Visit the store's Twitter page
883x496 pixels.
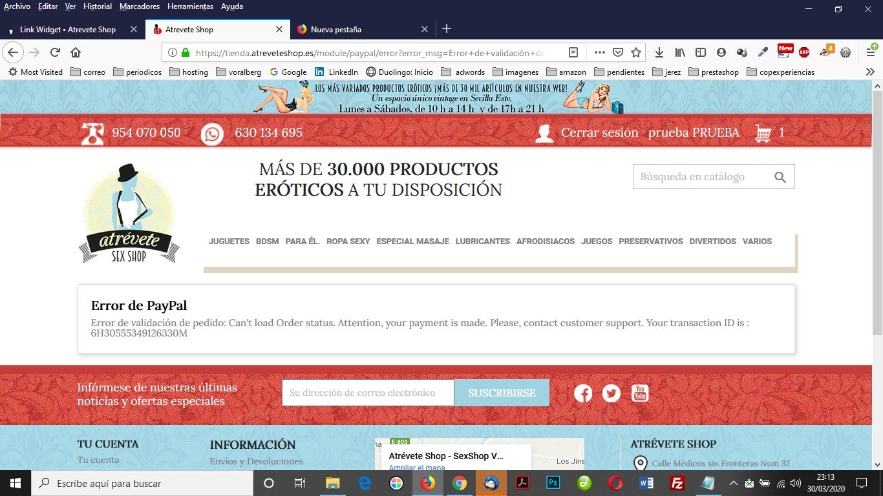[612, 393]
